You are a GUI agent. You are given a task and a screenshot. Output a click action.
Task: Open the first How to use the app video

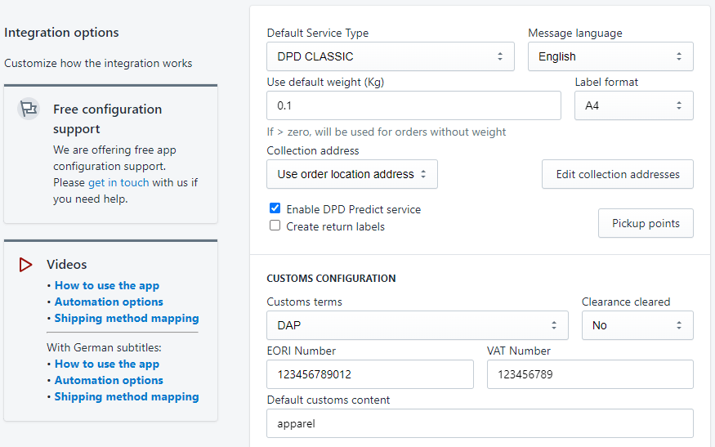coord(107,285)
